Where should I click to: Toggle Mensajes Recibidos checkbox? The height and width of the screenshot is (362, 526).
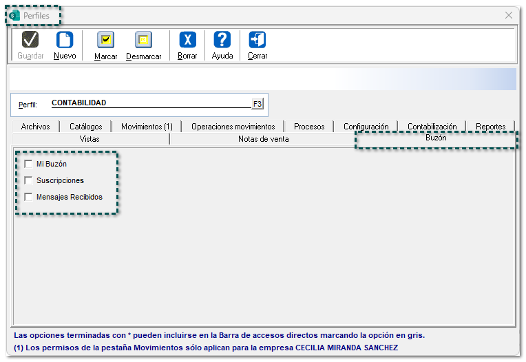28,197
